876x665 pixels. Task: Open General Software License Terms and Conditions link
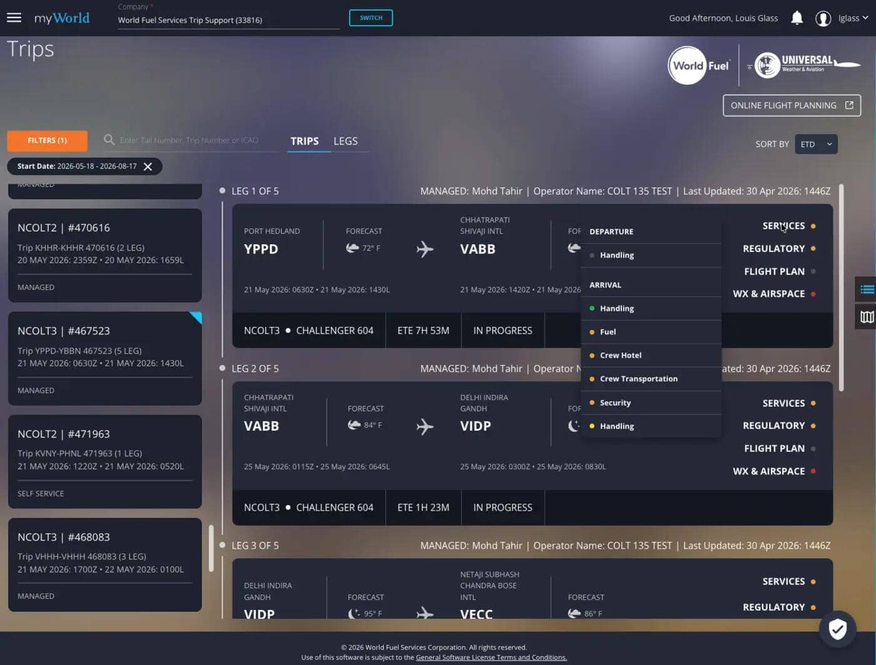point(491,657)
